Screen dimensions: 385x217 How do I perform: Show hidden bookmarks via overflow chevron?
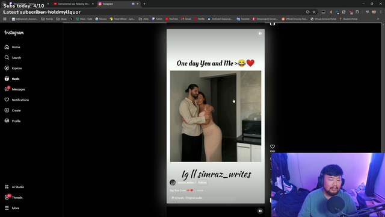(378, 19)
